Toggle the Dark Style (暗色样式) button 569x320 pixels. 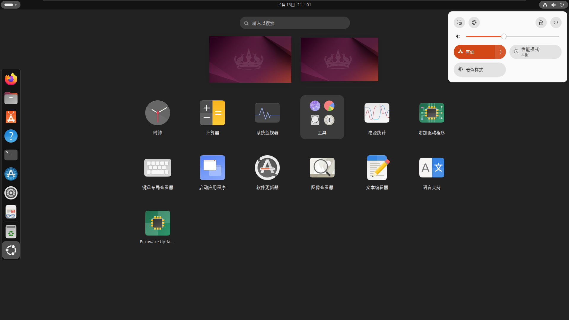(x=480, y=70)
